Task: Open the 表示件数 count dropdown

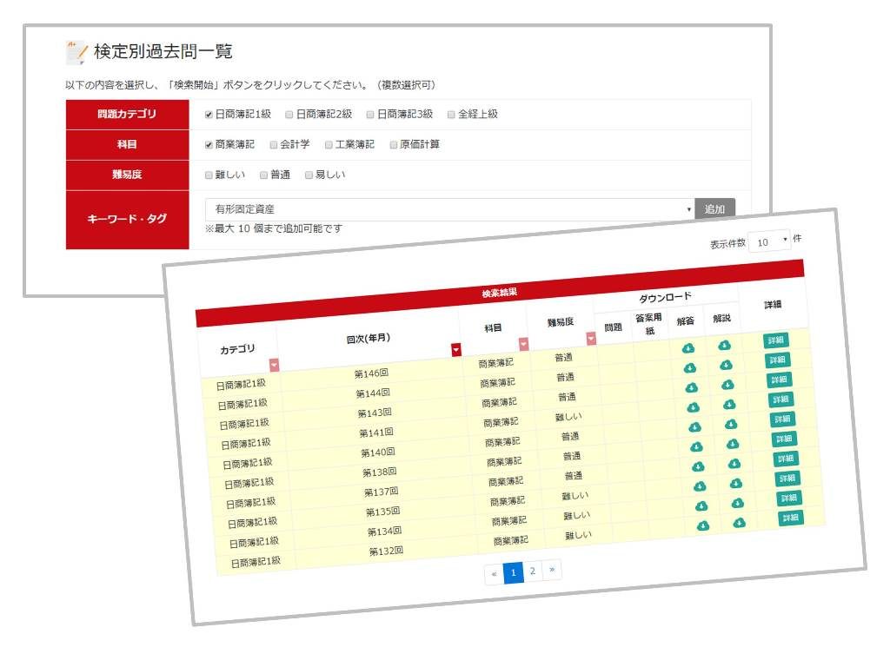Action: (x=769, y=241)
